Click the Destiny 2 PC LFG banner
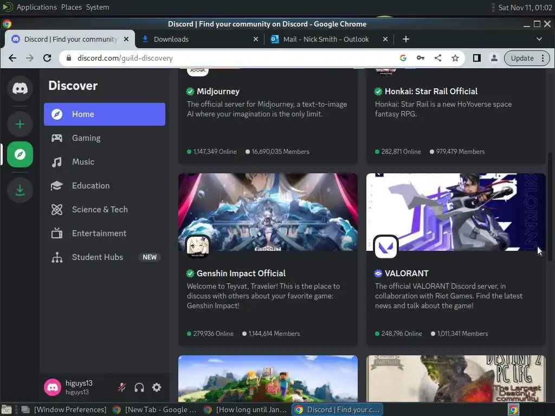Image resolution: width=555 pixels, height=416 pixels. click(x=456, y=379)
